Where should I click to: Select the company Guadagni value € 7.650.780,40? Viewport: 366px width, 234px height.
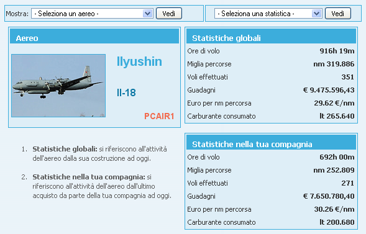pyautogui.click(x=329, y=196)
